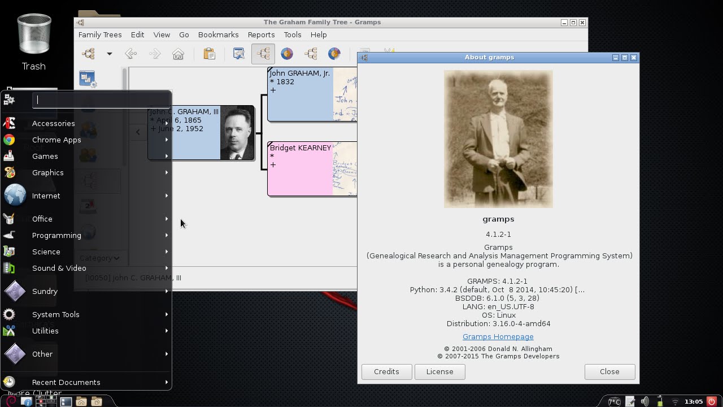The width and height of the screenshot is (723, 407).
Task: Open the Trash icon on desktop
Action: (34, 42)
